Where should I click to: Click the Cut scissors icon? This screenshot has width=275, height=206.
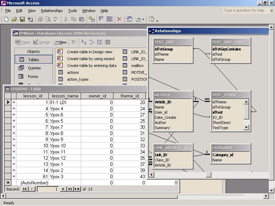coord(66,19)
